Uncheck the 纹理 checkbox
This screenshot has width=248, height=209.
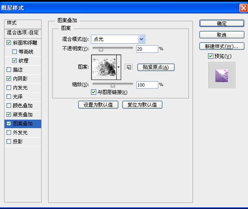14,61
